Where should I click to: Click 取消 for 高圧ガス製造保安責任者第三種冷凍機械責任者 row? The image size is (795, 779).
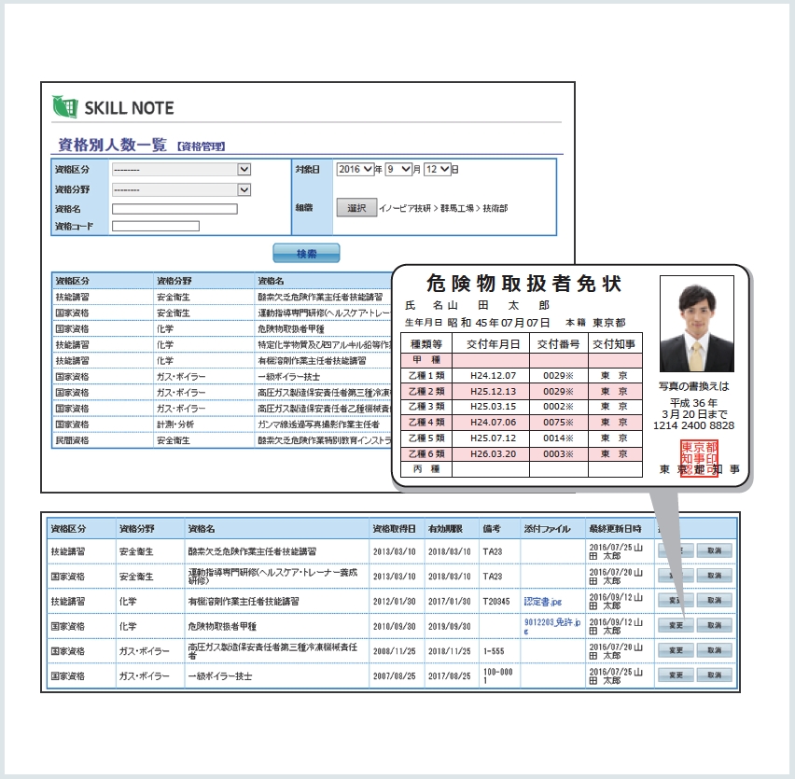tap(714, 650)
